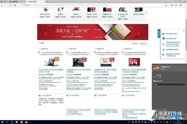Open File Explorer from the taskbar
The height and width of the screenshot is (124, 187).
tap(17, 122)
